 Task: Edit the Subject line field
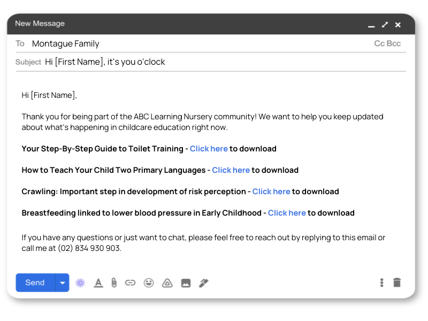click(x=211, y=62)
